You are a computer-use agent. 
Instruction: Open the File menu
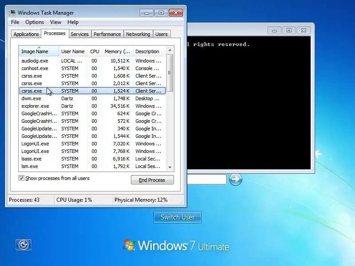point(15,22)
